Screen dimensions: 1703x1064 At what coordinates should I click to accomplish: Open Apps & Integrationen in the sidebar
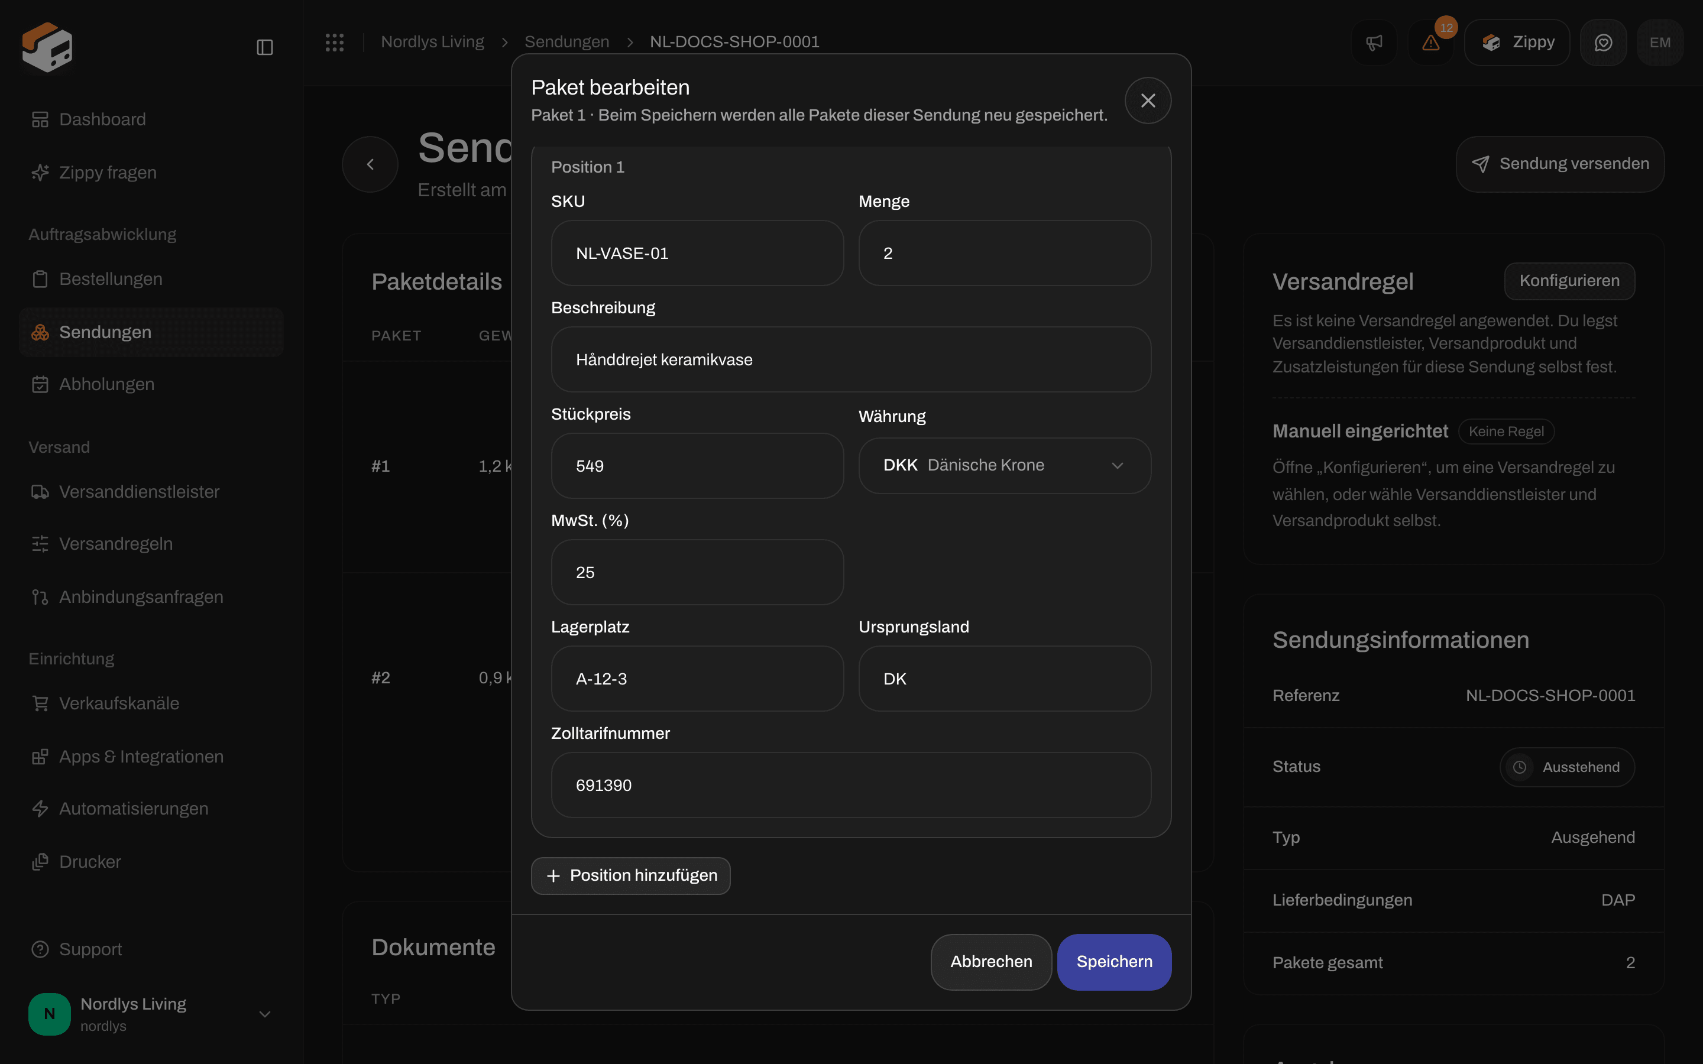[x=151, y=757]
